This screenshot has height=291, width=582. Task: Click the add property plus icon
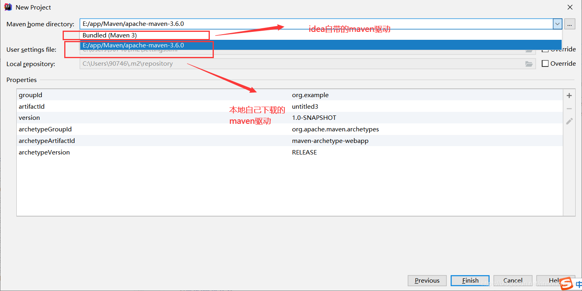(569, 96)
